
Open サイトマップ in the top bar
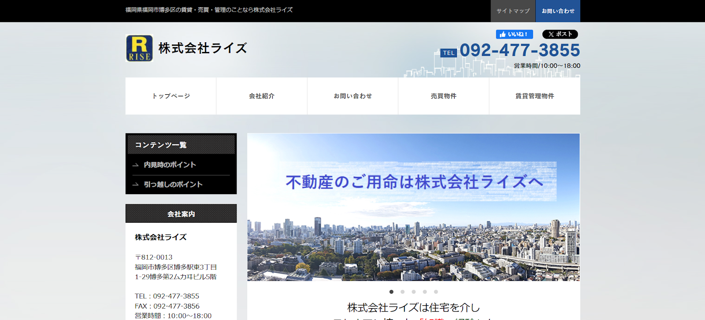pyautogui.click(x=513, y=11)
